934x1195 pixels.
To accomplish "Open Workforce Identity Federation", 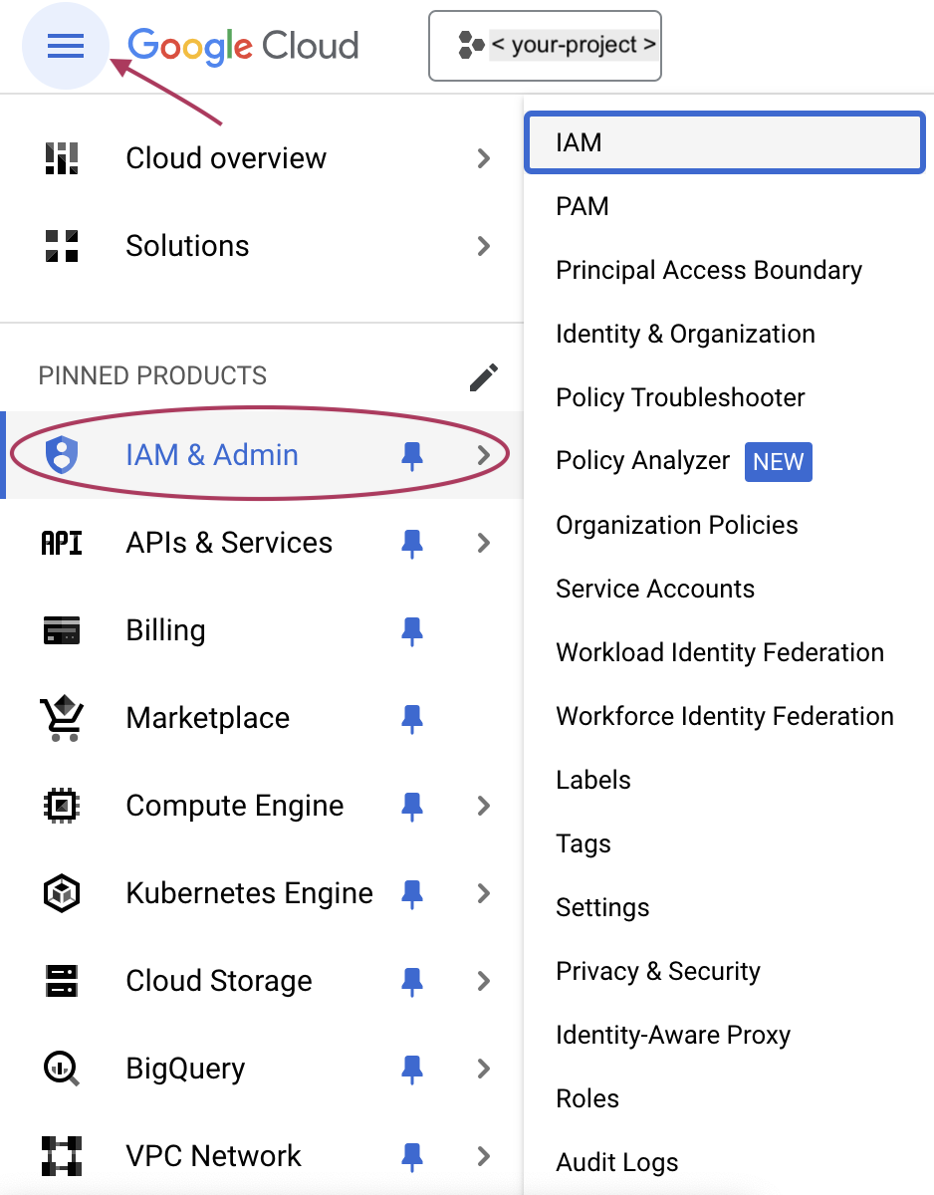I will click(725, 716).
